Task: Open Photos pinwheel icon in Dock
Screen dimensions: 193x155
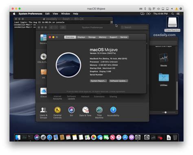Action: (94, 138)
